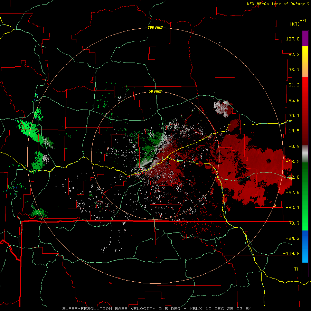Viewport: 311px width, 311px height.
Task: Click the 50 NMI range ring label
Action: [155, 91]
